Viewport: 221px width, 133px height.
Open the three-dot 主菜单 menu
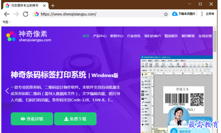click(x=202, y=14)
